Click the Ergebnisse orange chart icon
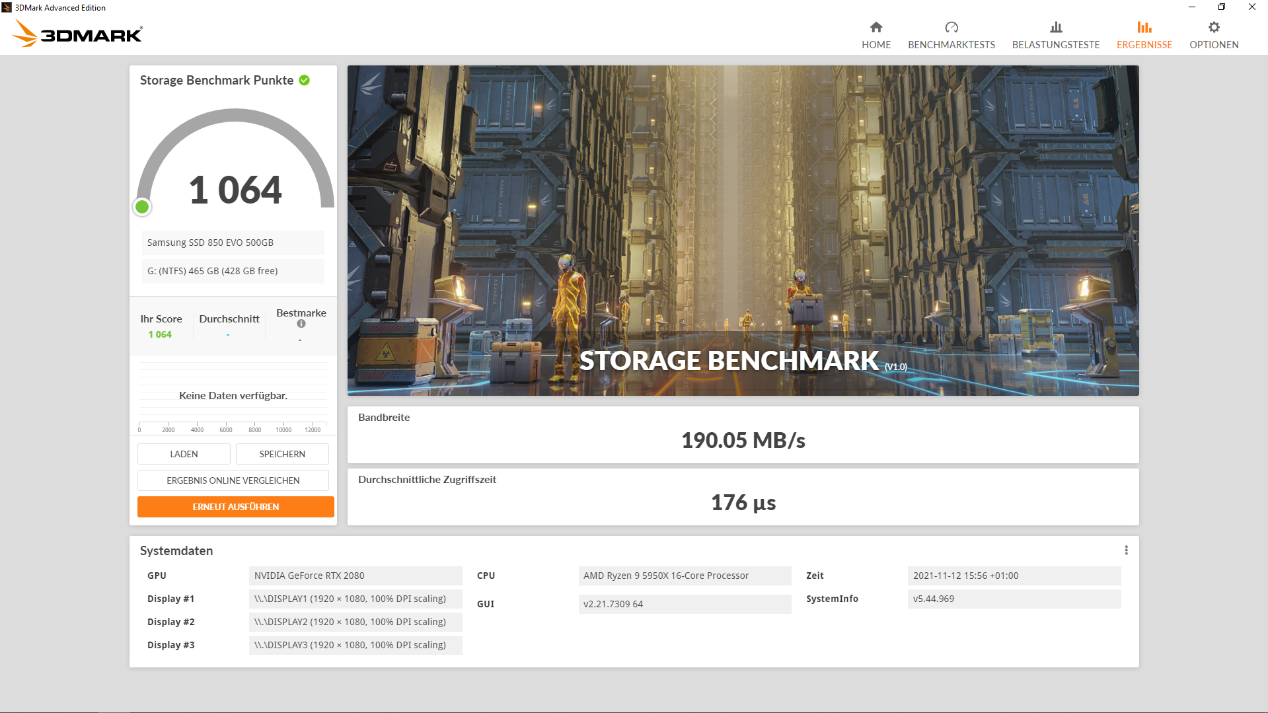Image resolution: width=1268 pixels, height=713 pixels. click(1144, 27)
